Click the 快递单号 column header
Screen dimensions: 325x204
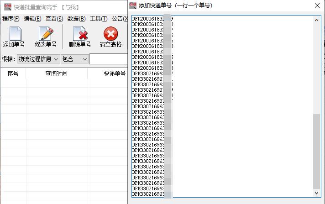[114, 73]
